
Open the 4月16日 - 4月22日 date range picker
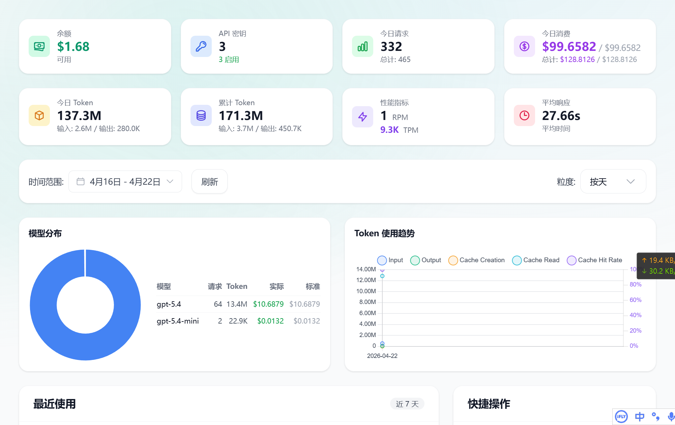[x=125, y=182]
